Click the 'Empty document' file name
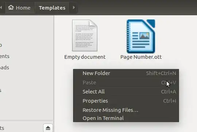The image size is (197, 132). (x=85, y=57)
